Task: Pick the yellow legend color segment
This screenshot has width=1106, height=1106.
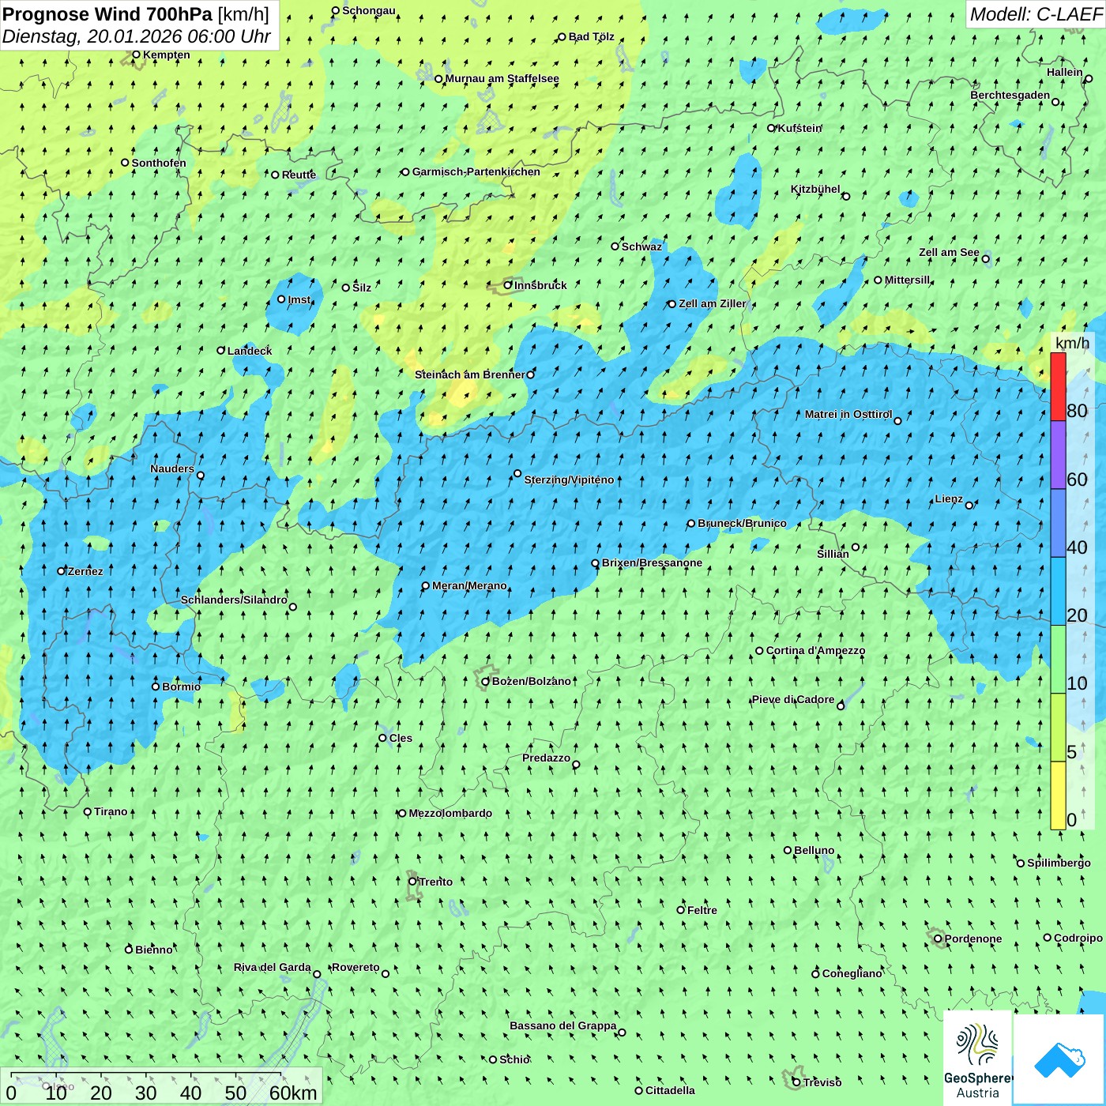Action: point(1058,796)
